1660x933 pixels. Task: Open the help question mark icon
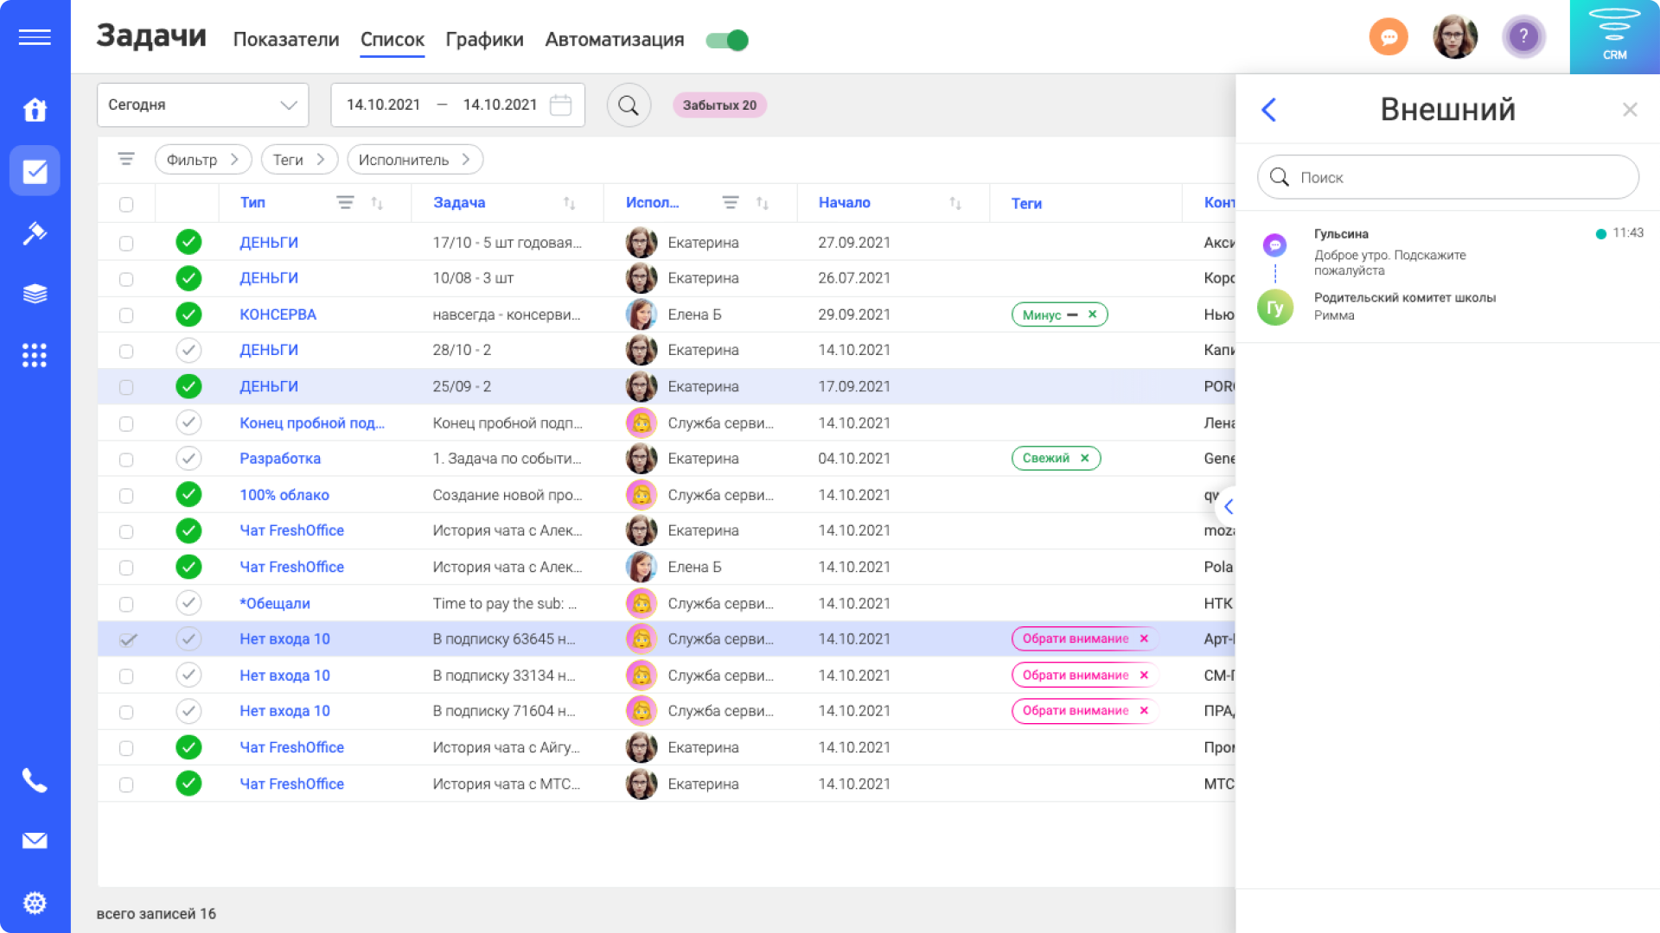pos(1523,37)
